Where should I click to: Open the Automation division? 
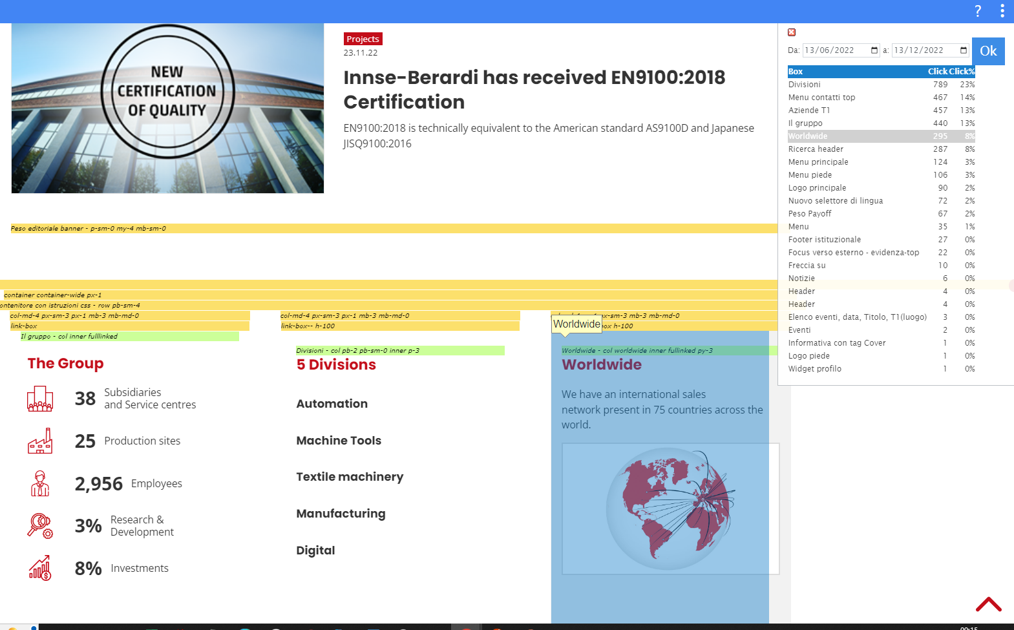point(332,404)
